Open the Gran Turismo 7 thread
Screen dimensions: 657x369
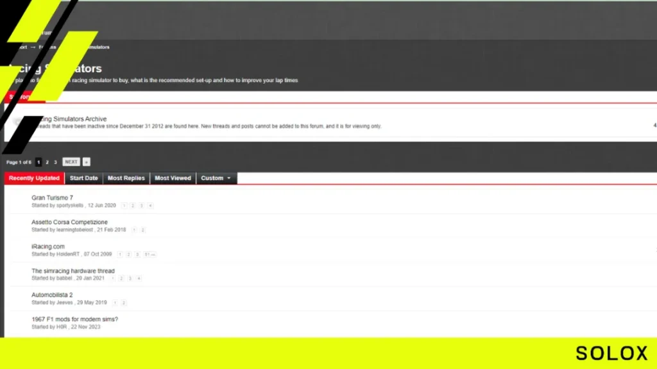tap(53, 198)
